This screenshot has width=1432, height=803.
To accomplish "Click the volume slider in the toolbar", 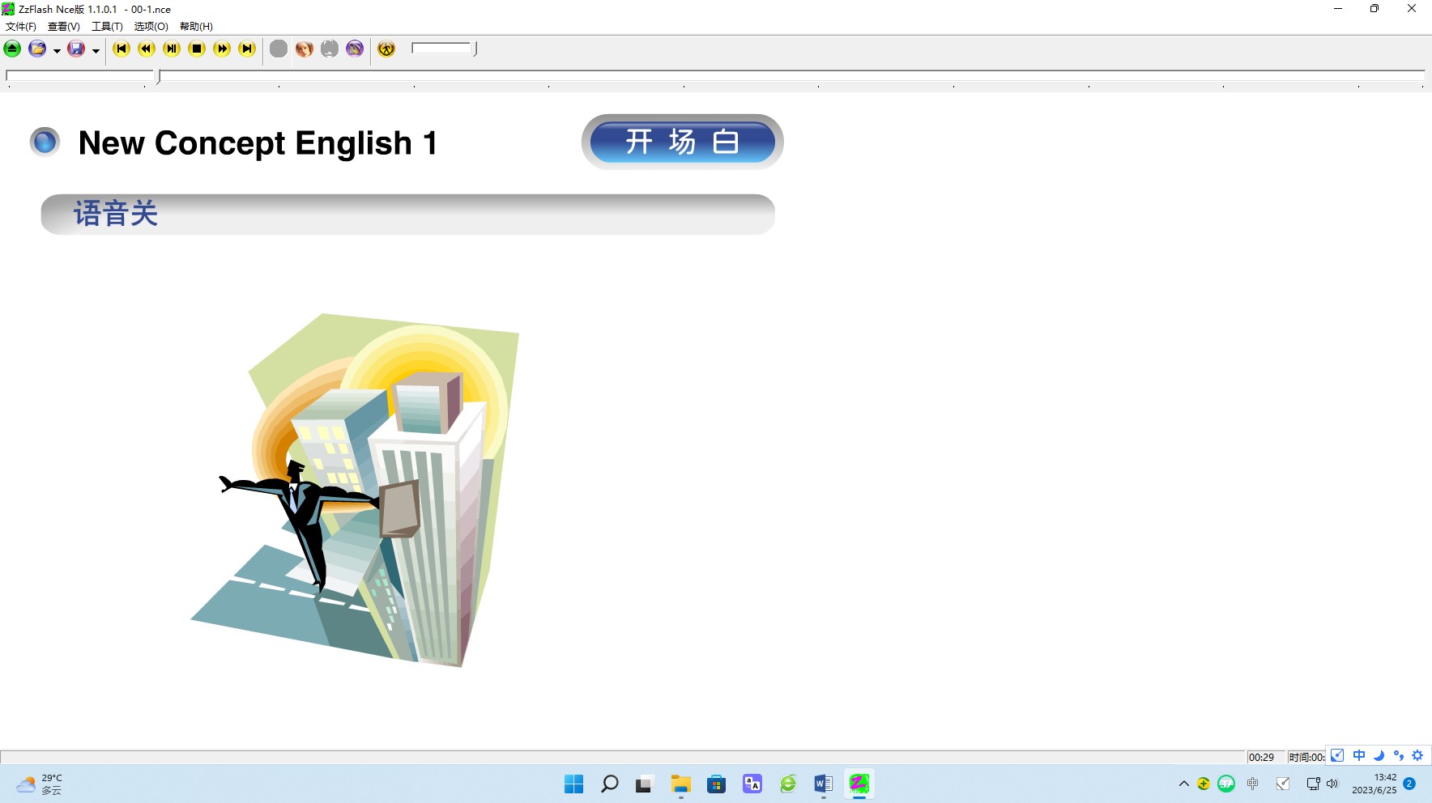I will click(443, 49).
